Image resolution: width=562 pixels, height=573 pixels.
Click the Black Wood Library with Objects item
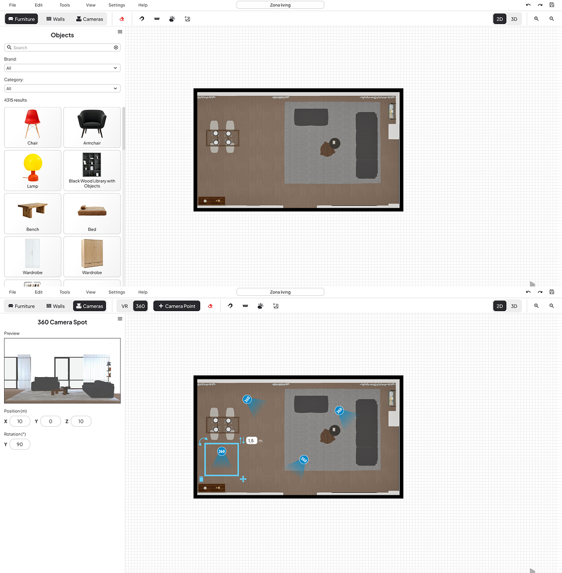click(92, 170)
